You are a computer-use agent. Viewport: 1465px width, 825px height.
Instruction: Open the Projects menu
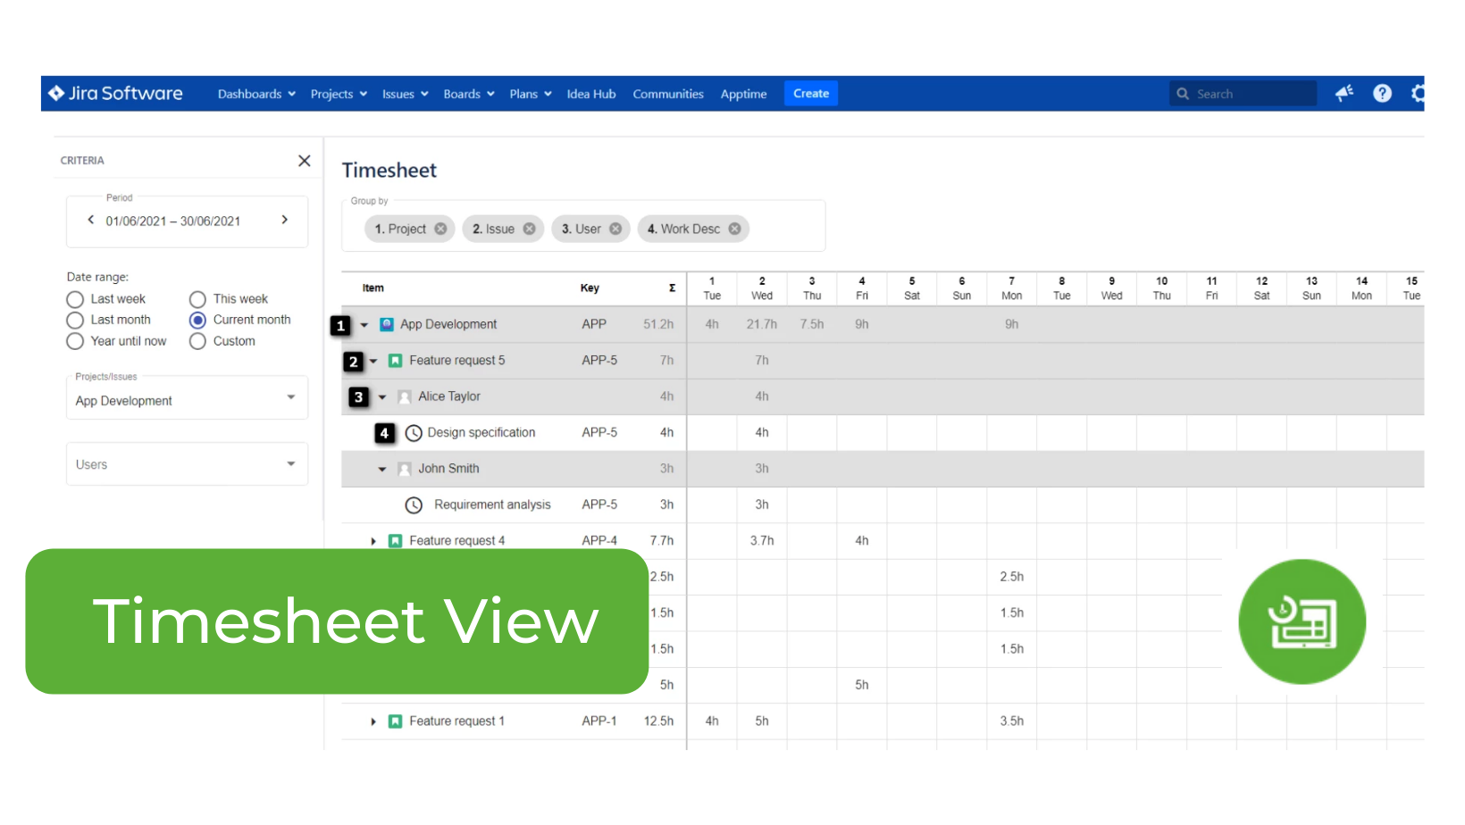point(339,94)
